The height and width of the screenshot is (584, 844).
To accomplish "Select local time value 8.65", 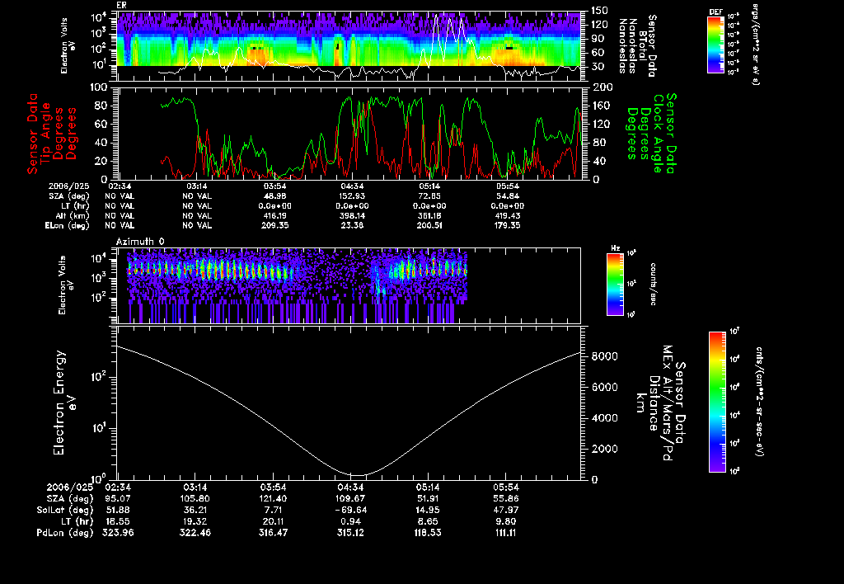I will point(428,521).
